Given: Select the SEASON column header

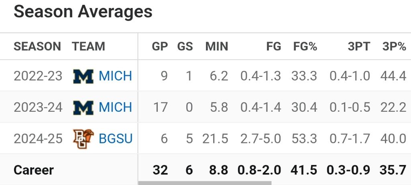Looking at the screenshot, I should [x=37, y=46].
